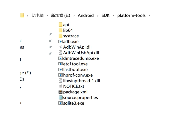Click the AdbWinUsbApi.dll file icon
This screenshot has width=192, height=115.
[x=61, y=53]
